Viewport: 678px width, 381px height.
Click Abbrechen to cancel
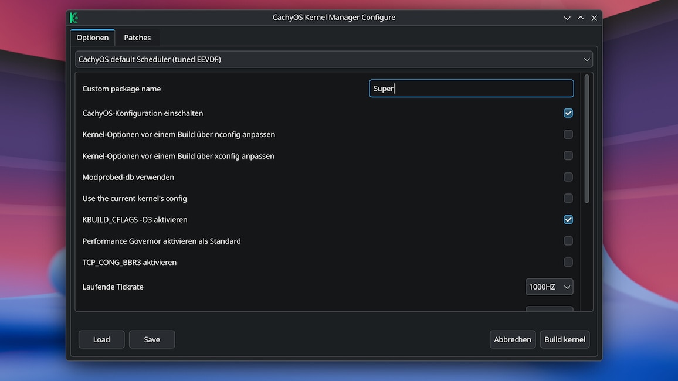click(x=513, y=339)
